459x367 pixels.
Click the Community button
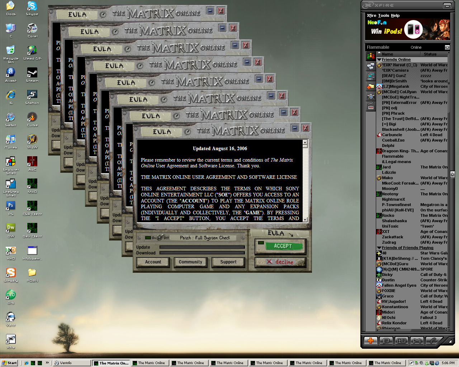[190, 262]
